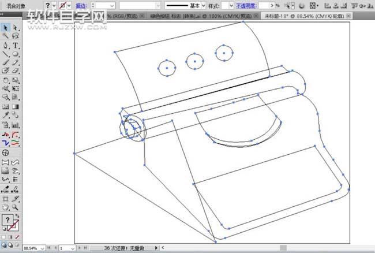Switch to Draw Inside mode

click(x=17, y=245)
